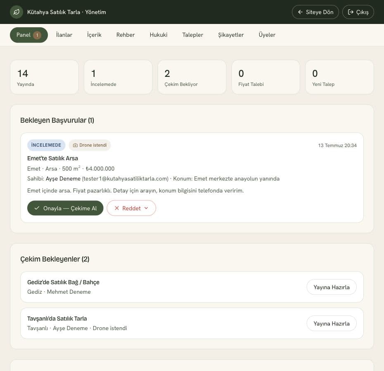Image resolution: width=384 pixels, height=371 pixels.
Task: Click the Çıkış logout button
Action: (358, 12)
